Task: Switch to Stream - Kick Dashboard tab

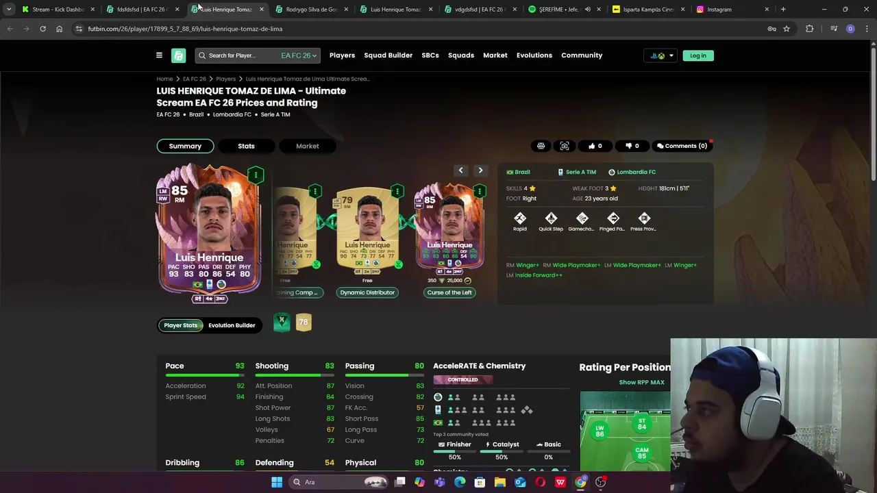Action: pyautogui.click(x=58, y=10)
